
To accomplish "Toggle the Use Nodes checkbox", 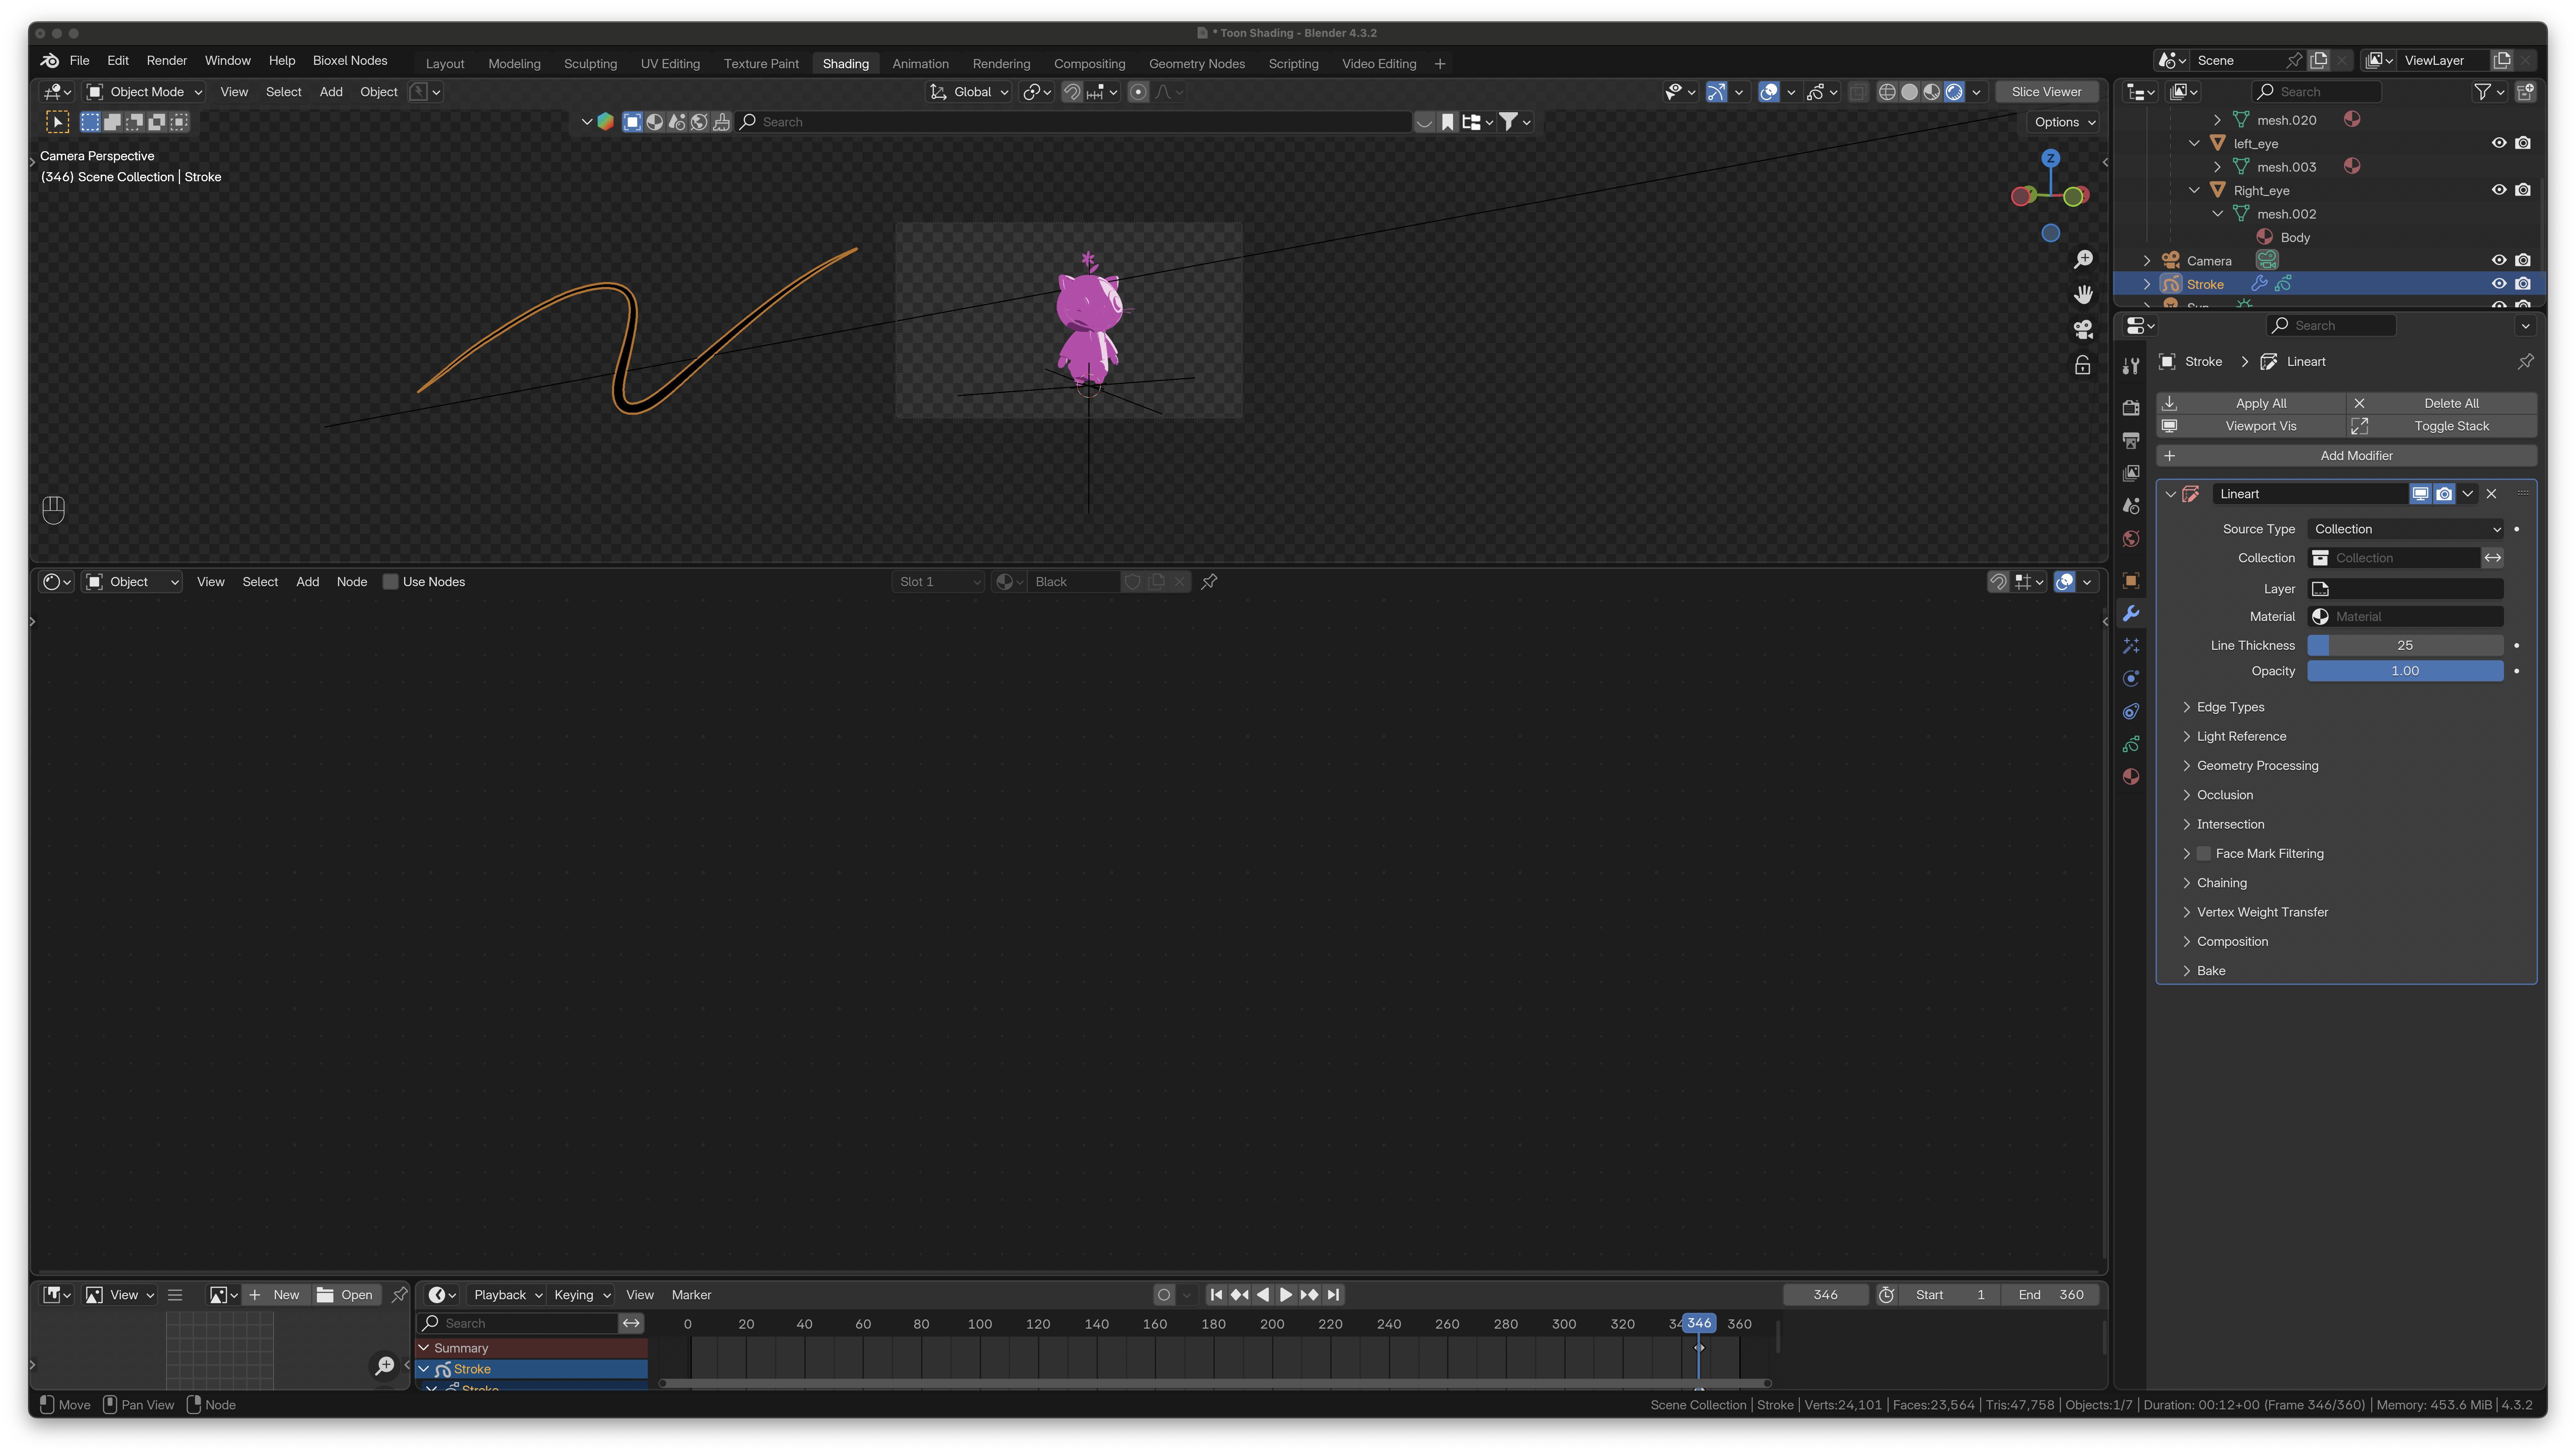I will (x=391, y=582).
